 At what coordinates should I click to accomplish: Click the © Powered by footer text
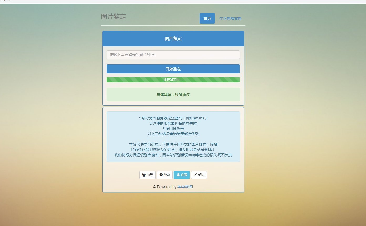point(165,187)
